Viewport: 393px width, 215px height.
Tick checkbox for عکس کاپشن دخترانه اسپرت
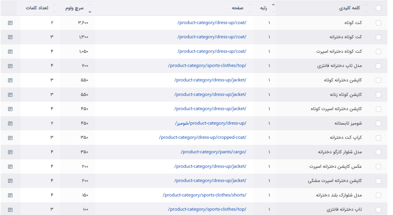[378, 167]
